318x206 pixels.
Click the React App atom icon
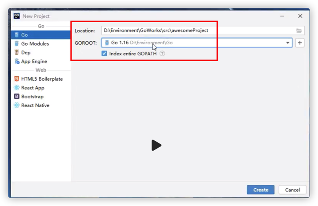[x=16, y=87]
